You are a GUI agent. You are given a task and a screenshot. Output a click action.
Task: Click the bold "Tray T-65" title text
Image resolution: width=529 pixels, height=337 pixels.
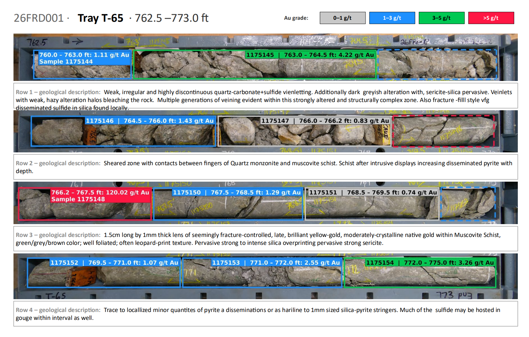pyautogui.click(x=100, y=18)
